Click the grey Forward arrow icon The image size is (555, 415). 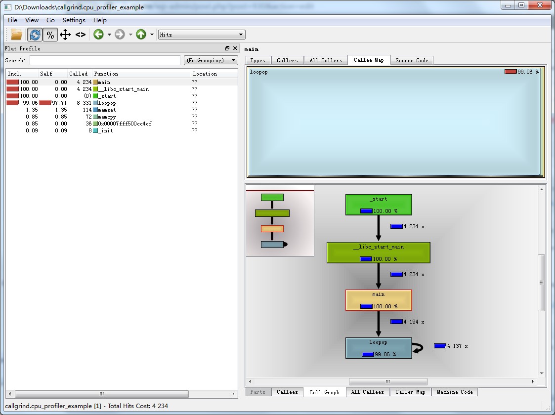tap(120, 35)
